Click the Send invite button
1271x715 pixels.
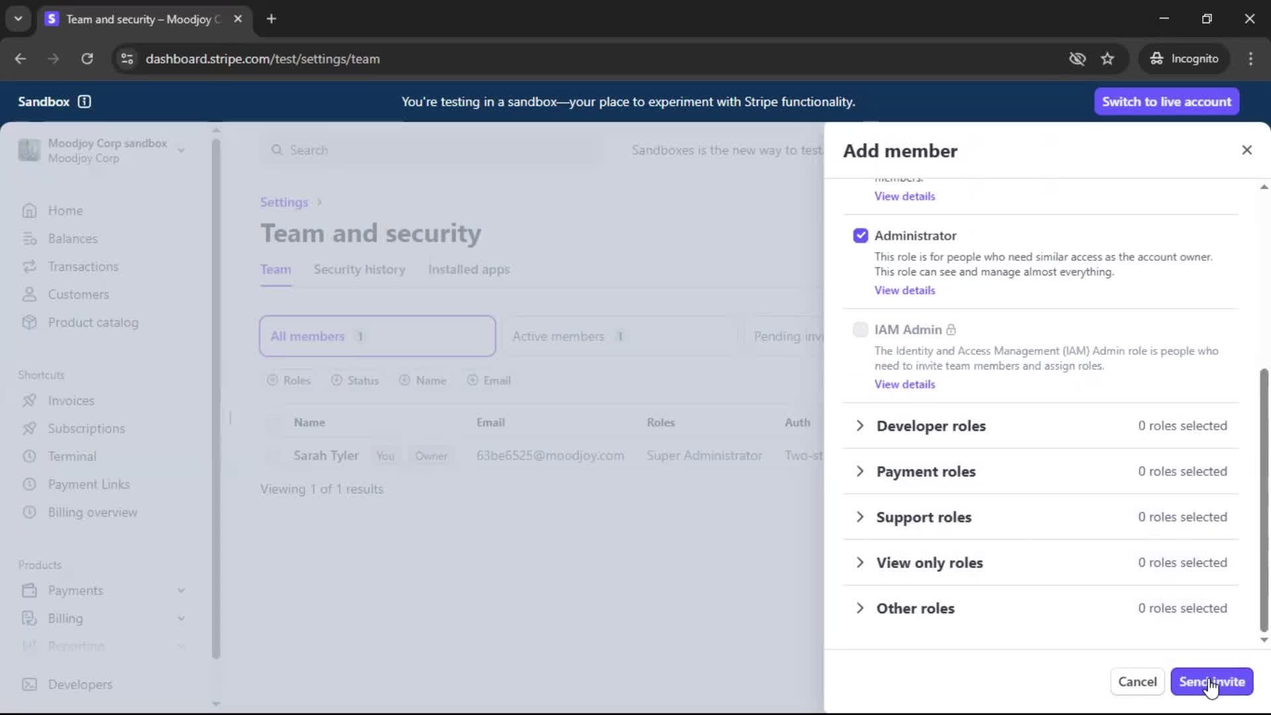click(x=1211, y=682)
